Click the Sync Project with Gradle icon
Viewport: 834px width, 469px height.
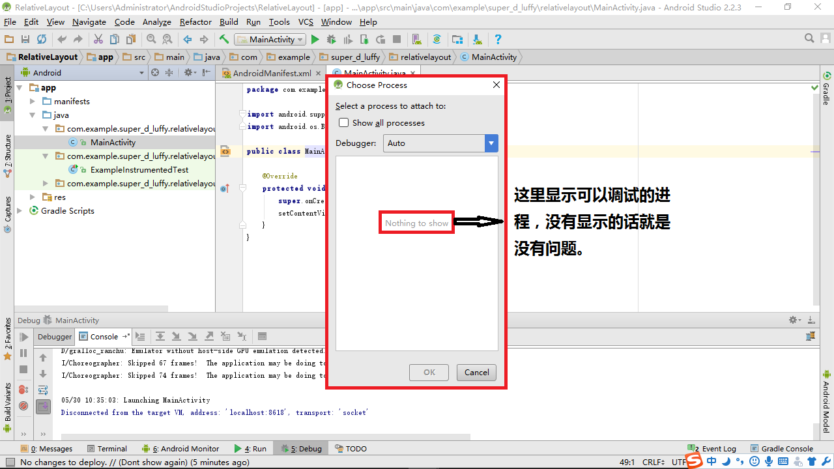[x=437, y=39]
